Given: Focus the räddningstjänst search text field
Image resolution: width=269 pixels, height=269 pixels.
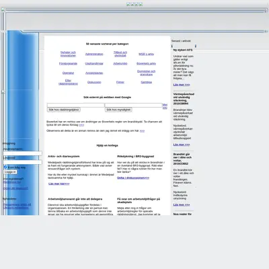Looking at the screenshot, I should pyautogui.click(x=76, y=105).
